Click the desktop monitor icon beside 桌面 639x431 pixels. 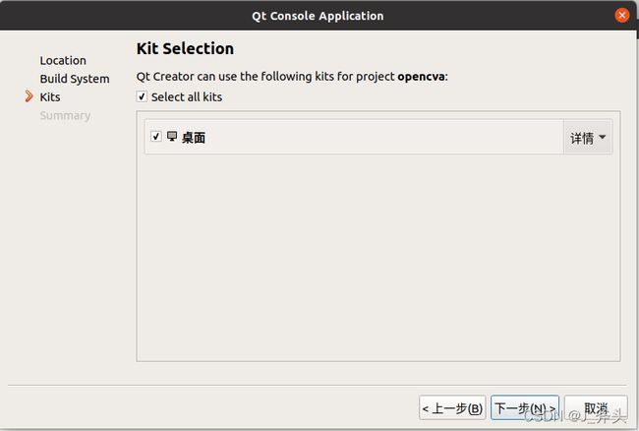pos(172,136)
